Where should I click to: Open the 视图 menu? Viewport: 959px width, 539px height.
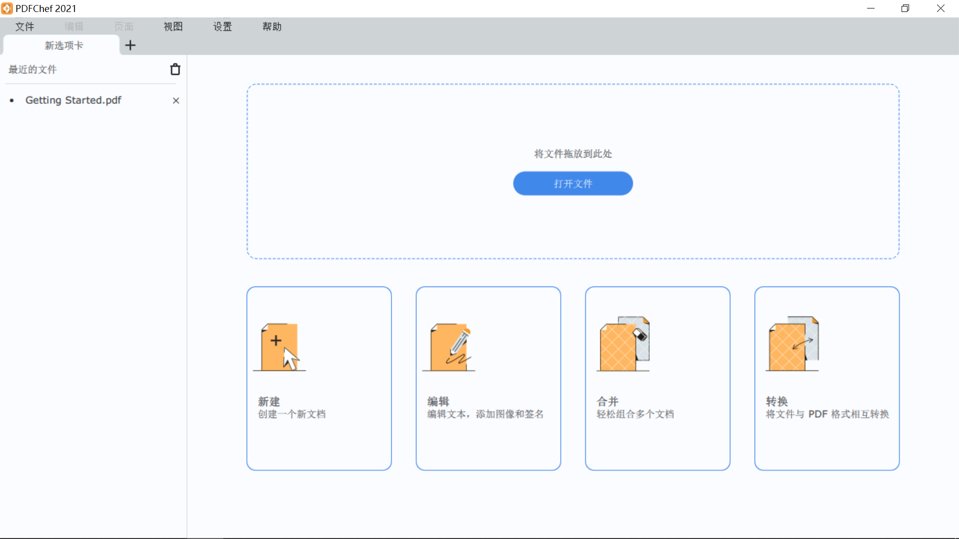point(173,26)
